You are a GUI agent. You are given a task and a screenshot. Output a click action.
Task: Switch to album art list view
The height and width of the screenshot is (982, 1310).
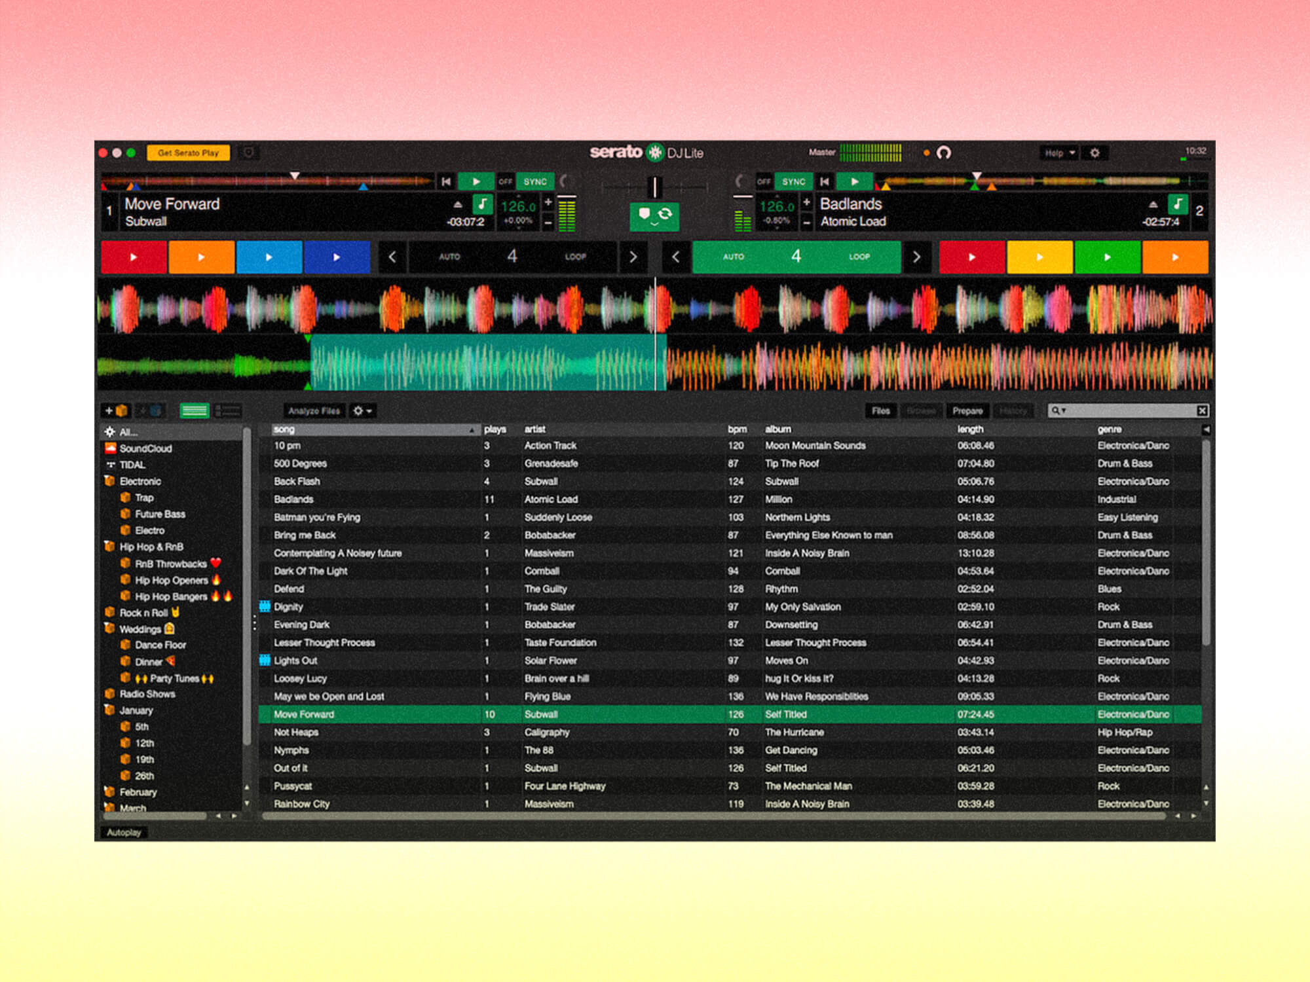click(228, 411)
